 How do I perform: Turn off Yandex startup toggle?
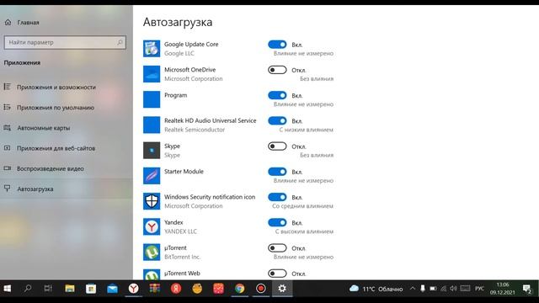277,222
